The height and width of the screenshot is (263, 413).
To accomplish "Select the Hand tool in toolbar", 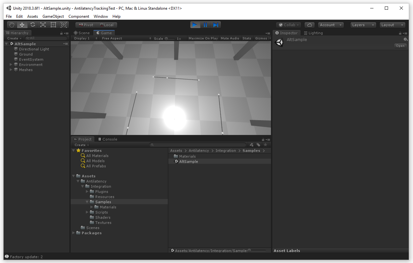I will (12, 25).
